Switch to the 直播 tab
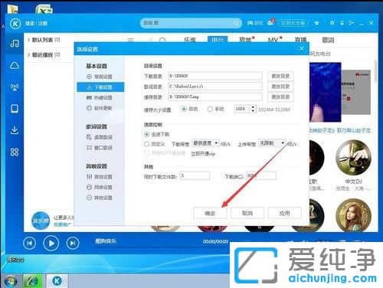Image resolution: width=383 pixels, height=288 pixels. click(300, 40)
